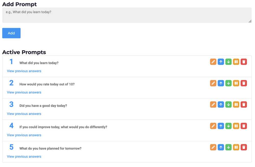This screenshot has height=167, width=255.
Task: Edit 'How would you rate today out of 10?'
Action: coord(213,83)
